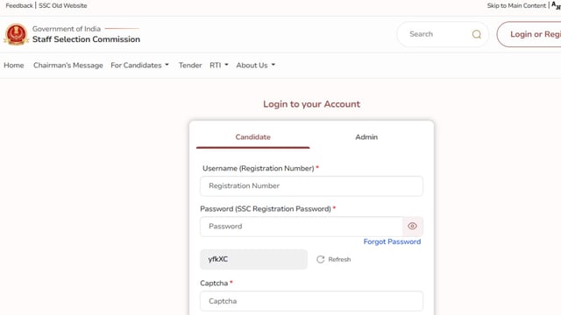Click the Login or Register button
The image size is (561, 315).
click(529, 34)
